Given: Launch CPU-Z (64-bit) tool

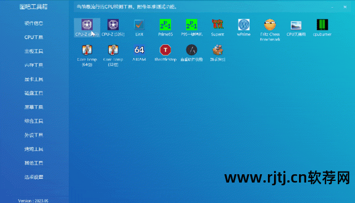Looking at the screenshot, I should click(87, 28).
